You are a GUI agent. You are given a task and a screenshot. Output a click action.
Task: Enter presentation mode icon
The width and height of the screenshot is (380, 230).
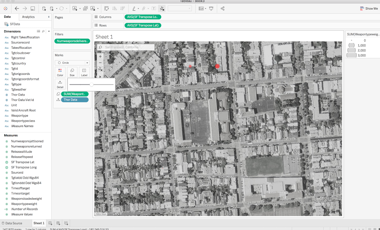coord(211,8)
